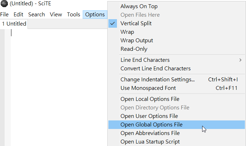This screenshot has height=146, width=246.
Task: Open the Tools menu
Action: click(x=73, y=15)
